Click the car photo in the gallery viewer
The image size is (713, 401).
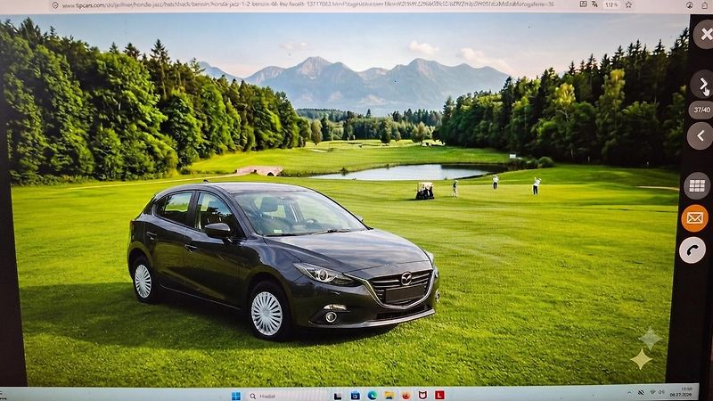(x=346, y=200)
